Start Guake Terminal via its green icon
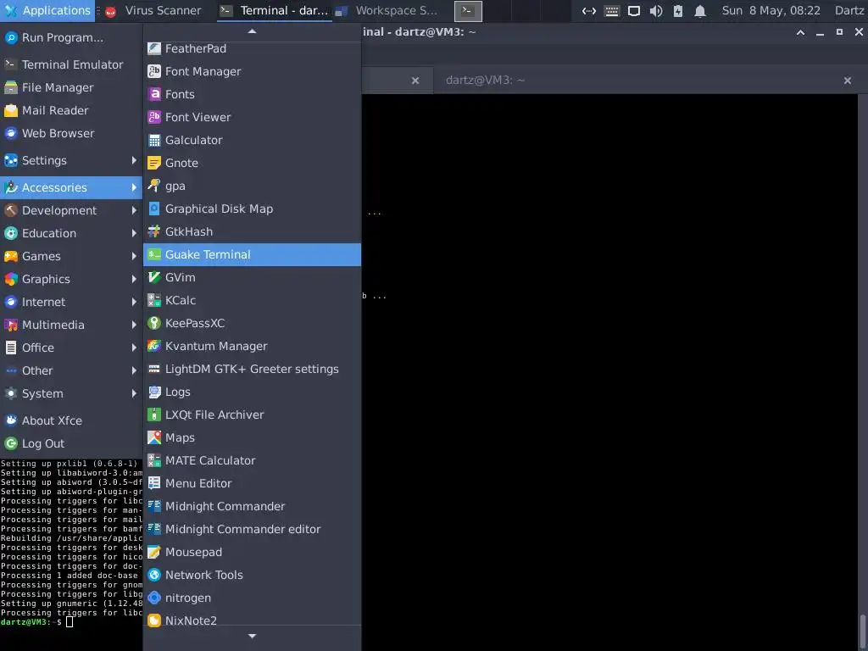 154,254
